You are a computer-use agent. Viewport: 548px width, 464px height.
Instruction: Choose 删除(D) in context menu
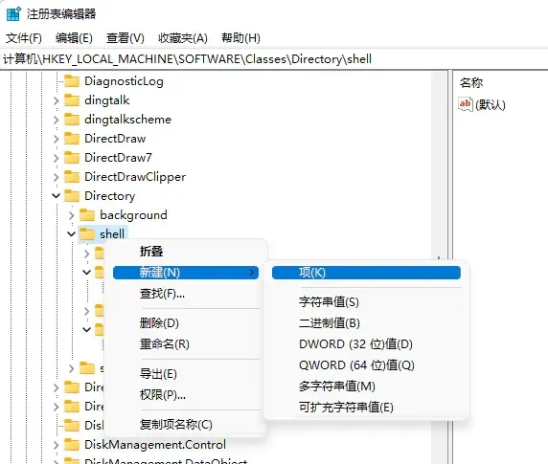pos(186,323)
